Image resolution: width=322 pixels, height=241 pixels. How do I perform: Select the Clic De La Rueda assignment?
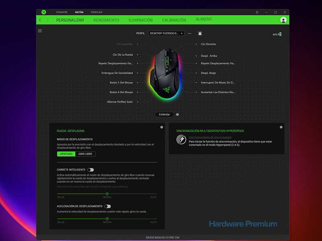[123, 55]
